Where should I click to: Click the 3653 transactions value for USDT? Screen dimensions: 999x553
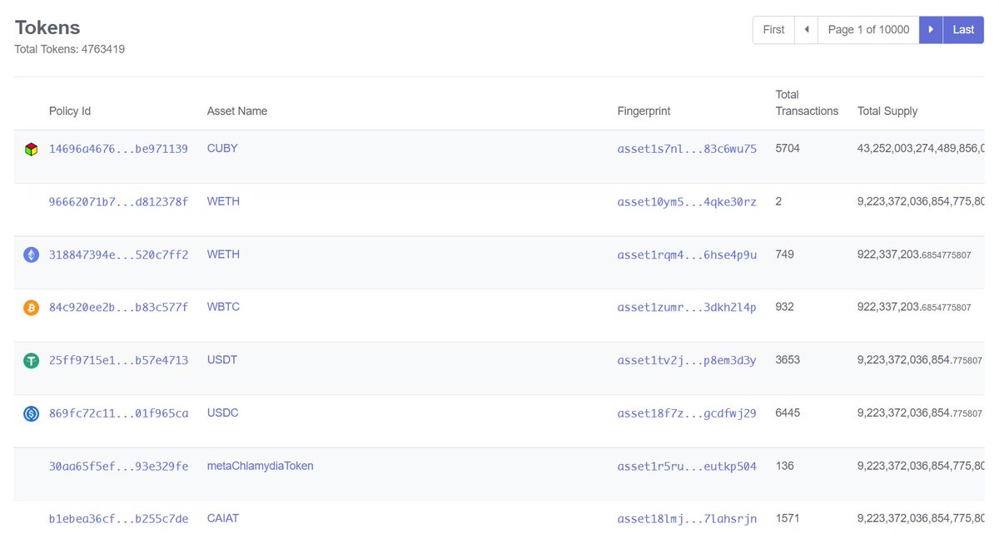click(788, 359)
